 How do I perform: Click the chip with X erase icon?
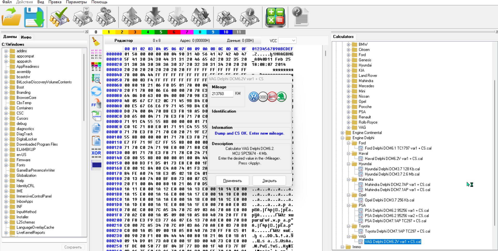point(226,17)
